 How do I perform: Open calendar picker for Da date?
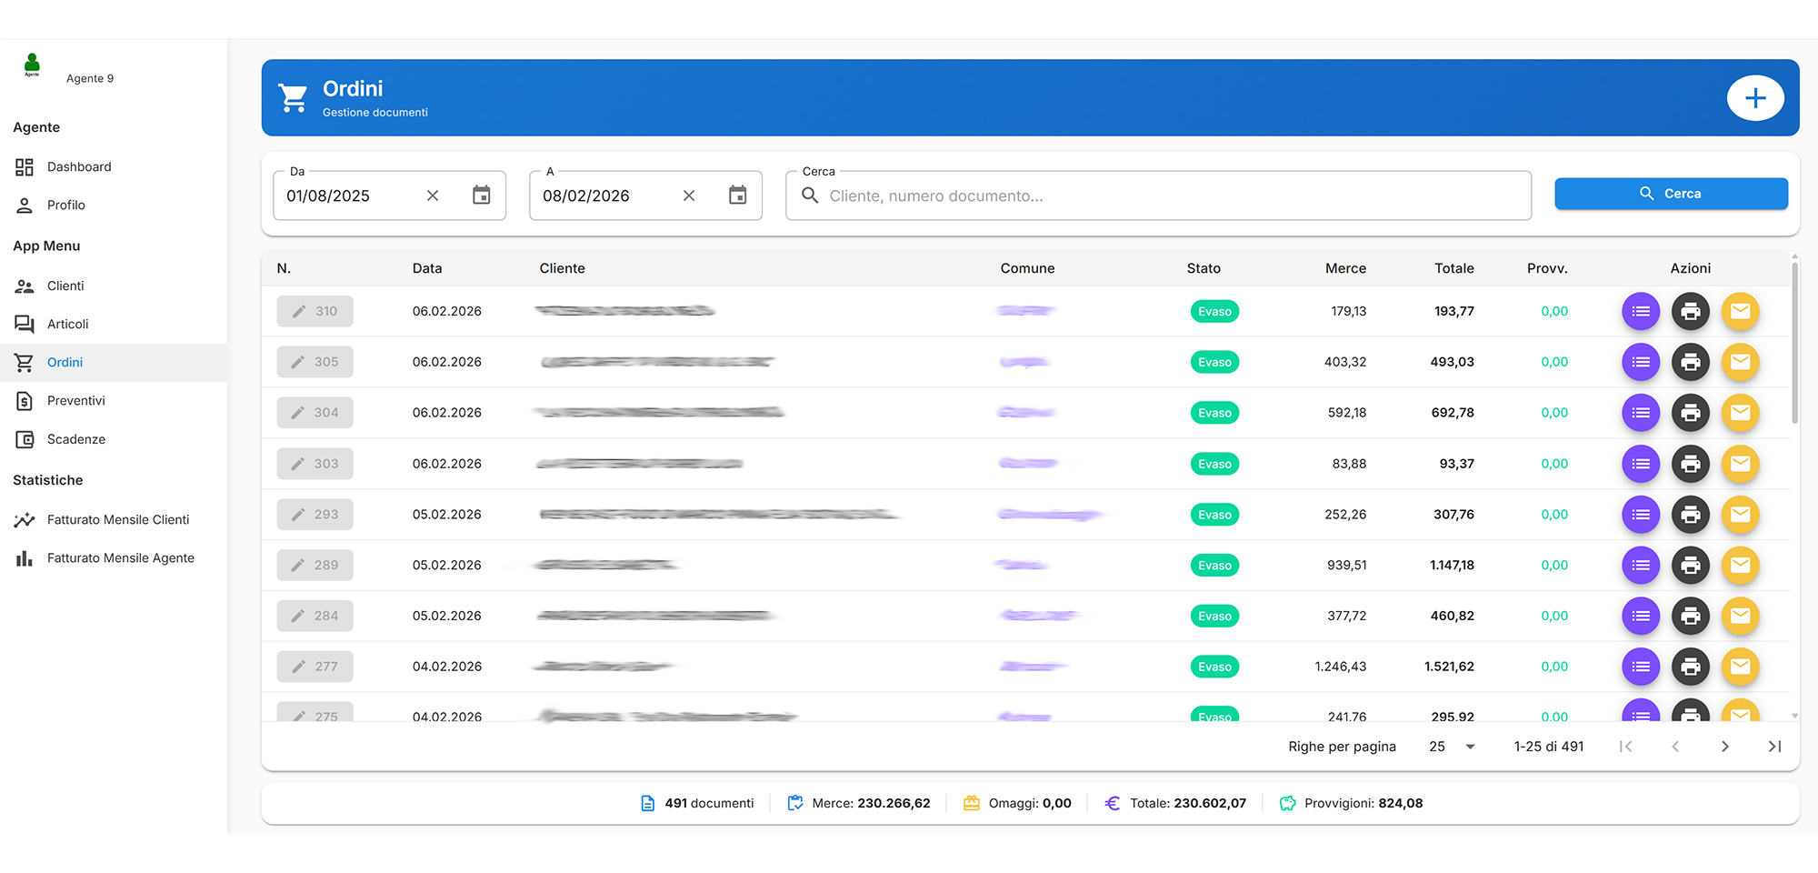pos(481,196)
